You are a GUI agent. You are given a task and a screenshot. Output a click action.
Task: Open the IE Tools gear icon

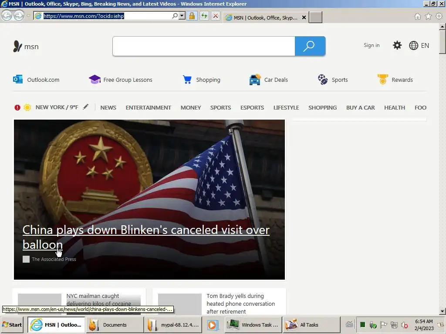coord(439,17)
